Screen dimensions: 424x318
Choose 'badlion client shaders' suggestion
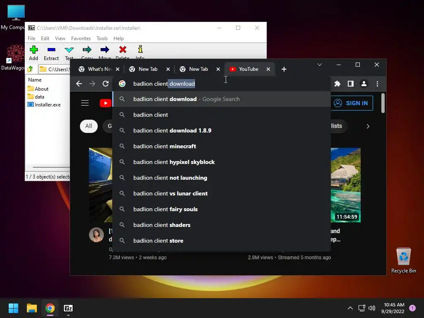click(x=222, y=225)
